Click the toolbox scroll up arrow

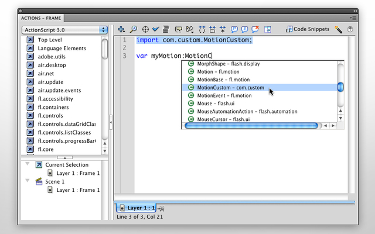point(104,143)
